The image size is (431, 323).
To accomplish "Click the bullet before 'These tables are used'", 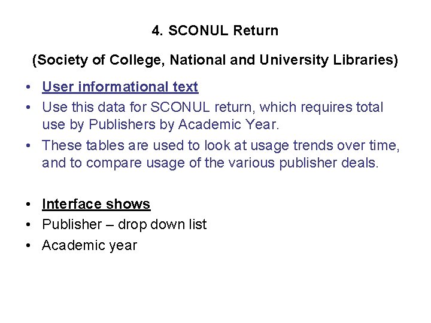I will click(28, 145).
